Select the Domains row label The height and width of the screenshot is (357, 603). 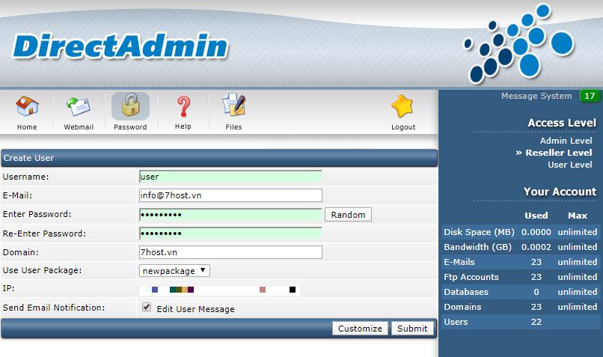[x=462, y=307]
